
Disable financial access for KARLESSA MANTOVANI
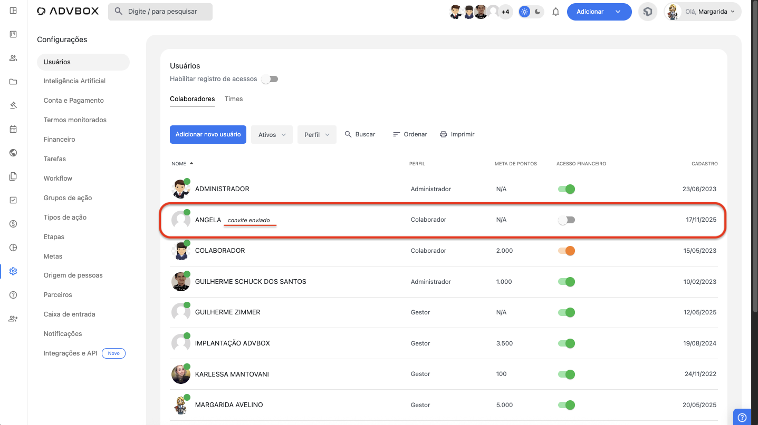click(x=566, y=374)
